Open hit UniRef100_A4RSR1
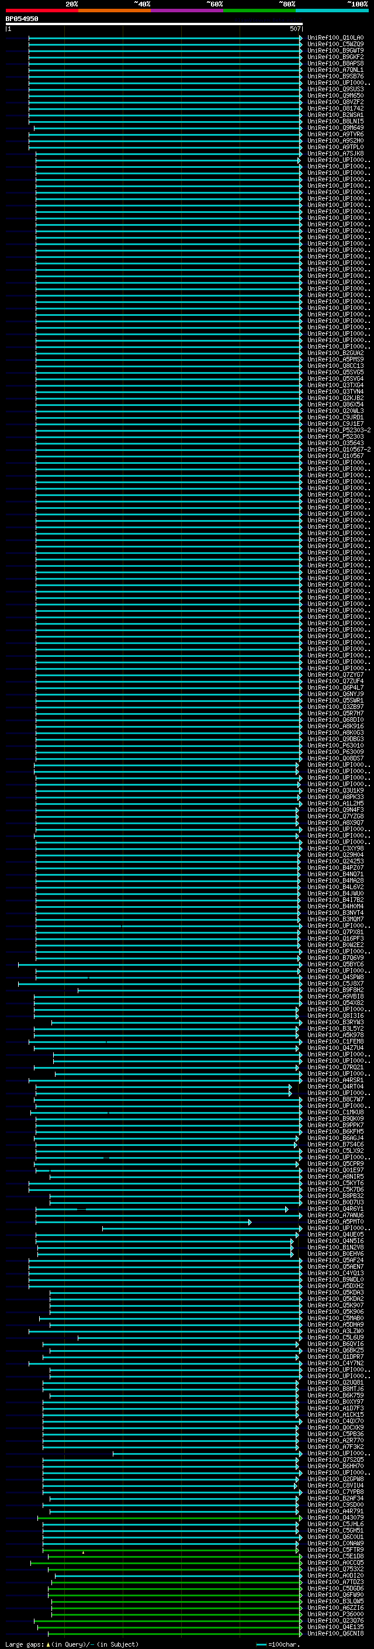The width and height of the screenshot is (374, 1649). [x=335, y=1080]
